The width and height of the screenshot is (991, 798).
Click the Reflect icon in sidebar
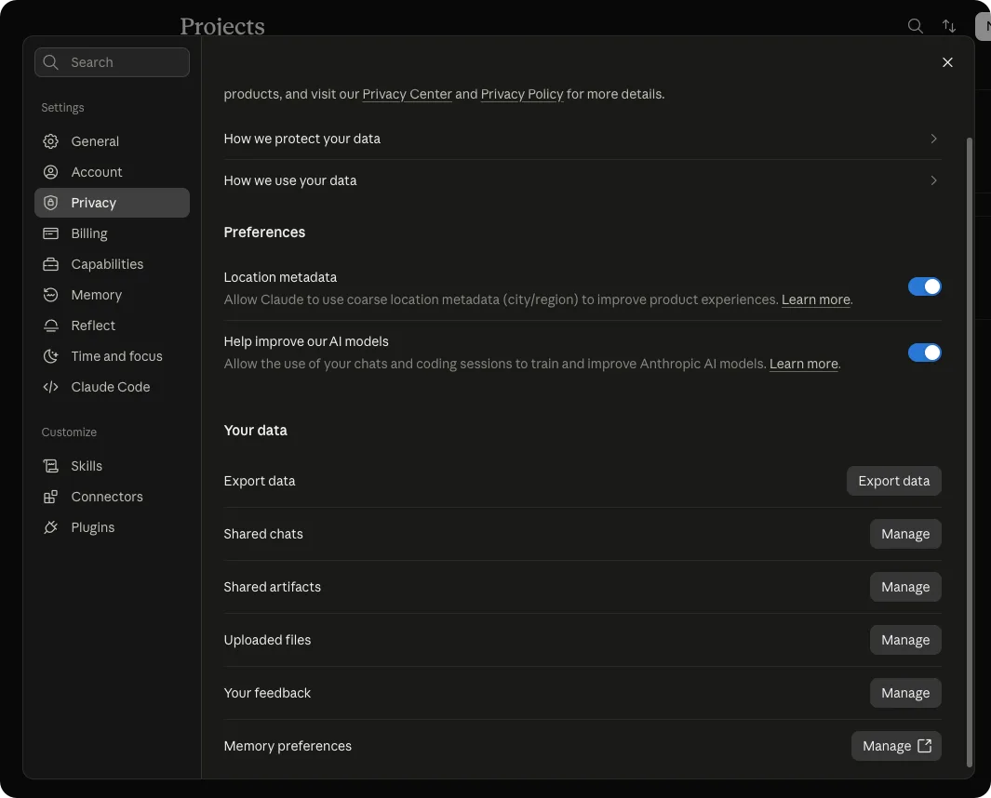point(50,326)
